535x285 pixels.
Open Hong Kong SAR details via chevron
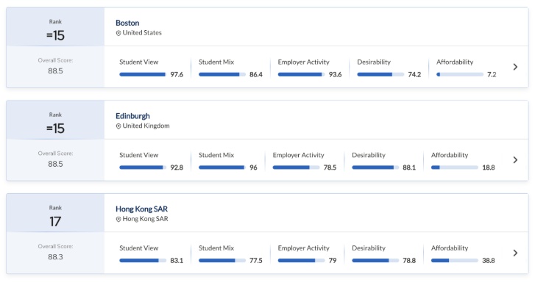[515, 253]
